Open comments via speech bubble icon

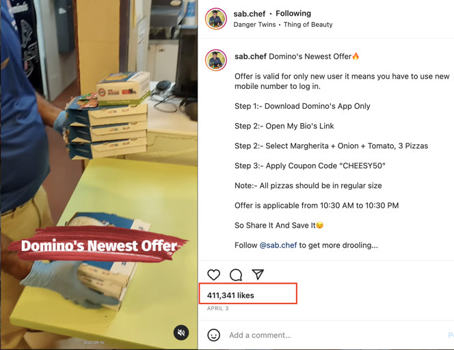coord(236,275)
